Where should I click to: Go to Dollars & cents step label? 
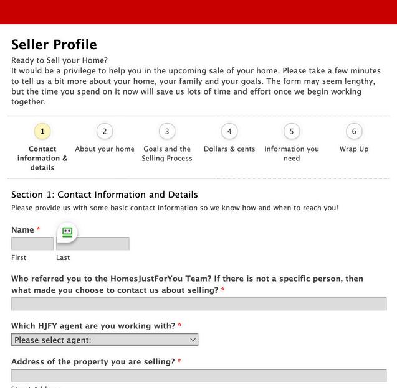229,149
